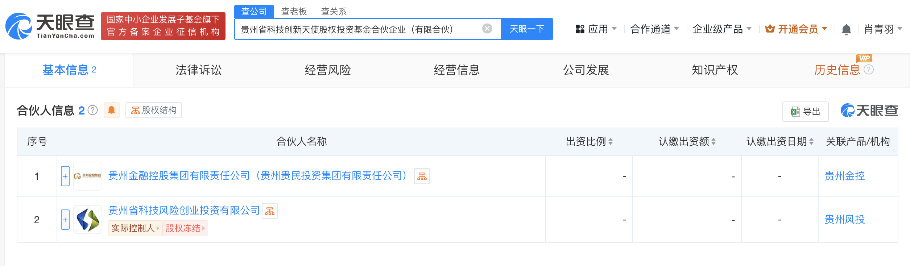Screen dimensions: 910x266
Task: Sort by 认缴出资额 column
Action: [713, 142]
